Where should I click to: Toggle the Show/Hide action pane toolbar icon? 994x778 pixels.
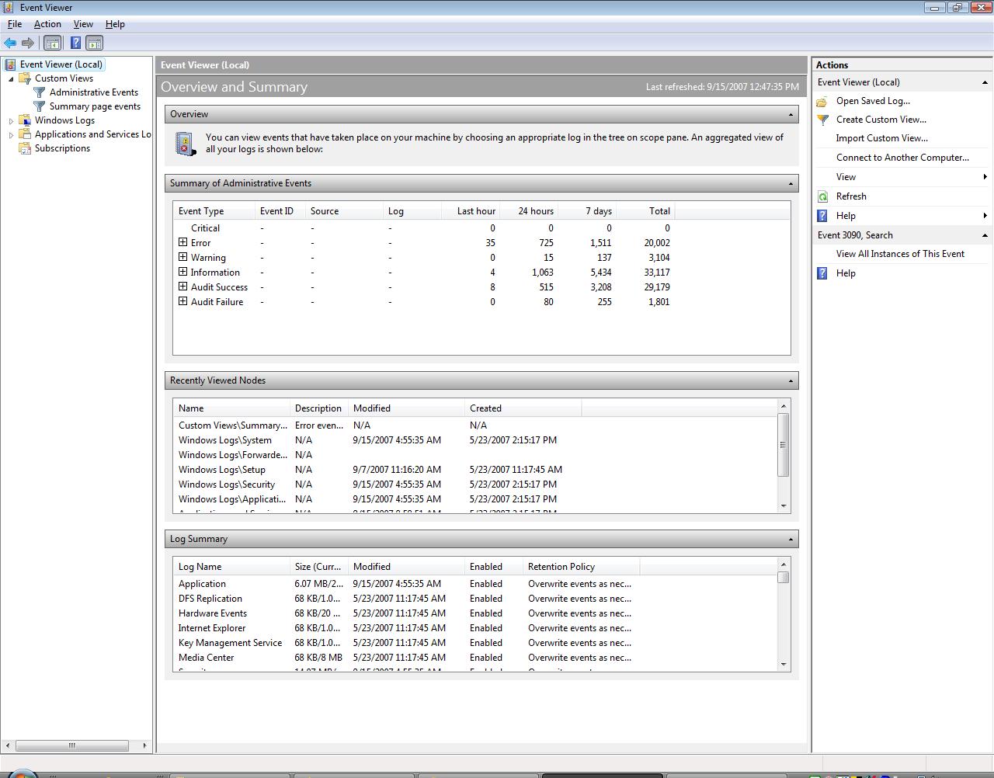[94, 43]
